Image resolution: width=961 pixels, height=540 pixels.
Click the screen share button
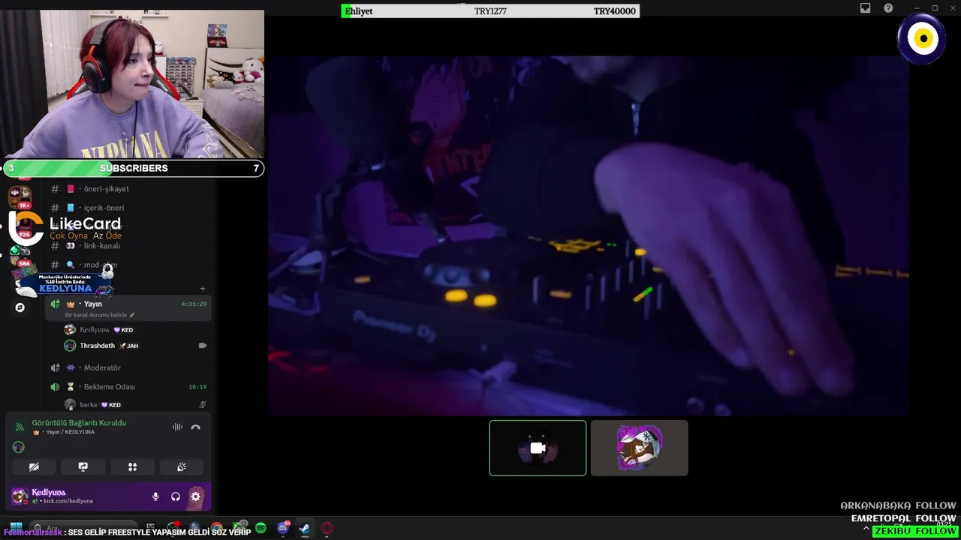coord(83,466)
